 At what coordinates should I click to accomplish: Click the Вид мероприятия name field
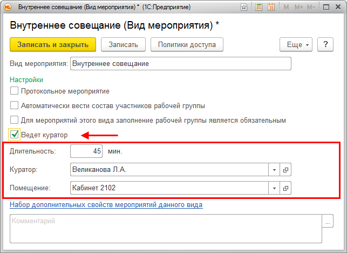[180, 63]
